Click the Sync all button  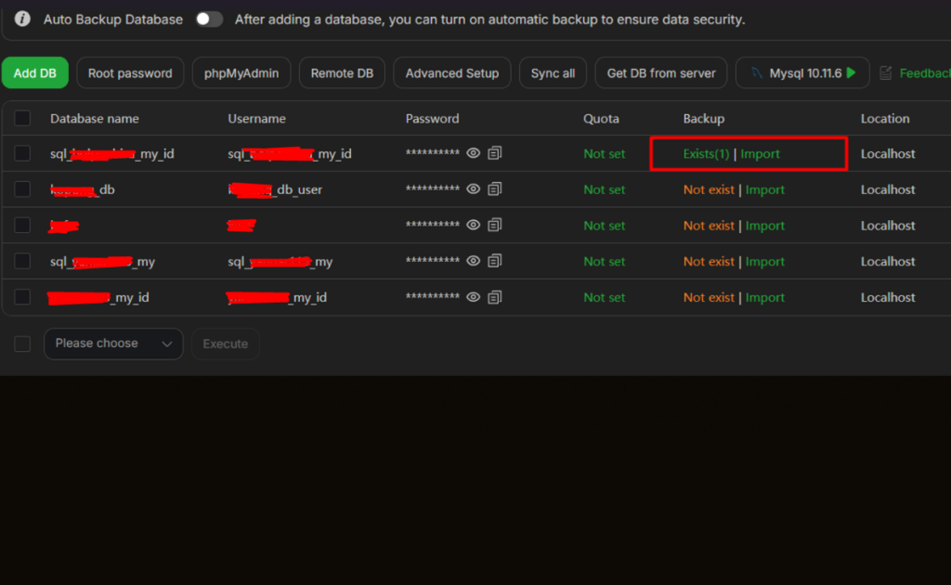553,73
